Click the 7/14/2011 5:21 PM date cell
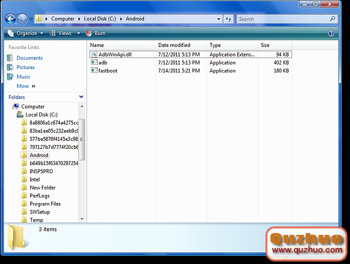This screenshot has height=264, width=350. (179, 70)
